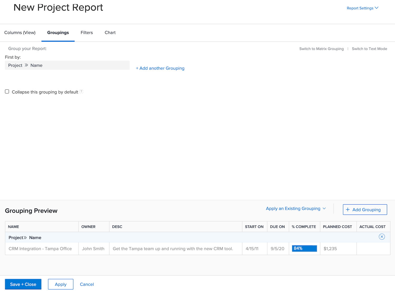Open the Apply an Existing Grouping dropdown
This screenshot has height=292, width=395.
[x=296, y=209]
